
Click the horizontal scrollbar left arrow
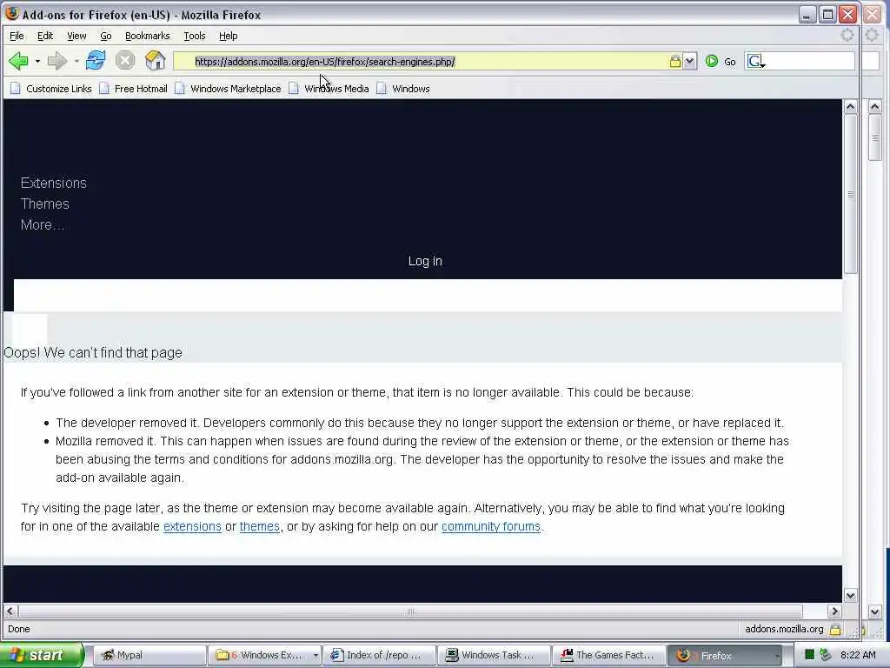tap(10, 611)
